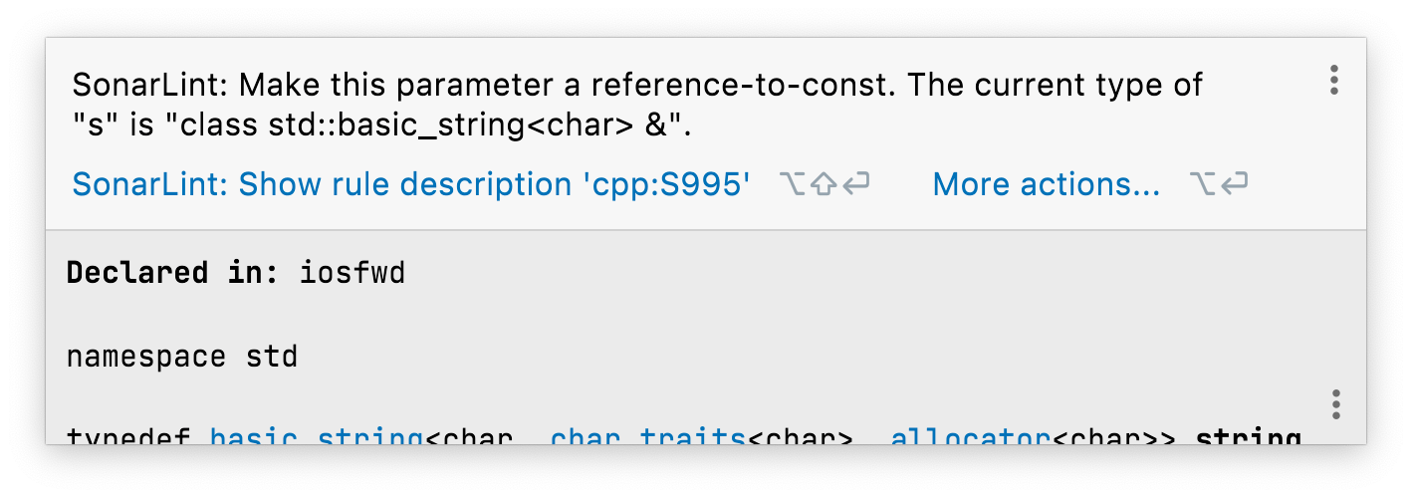Click the bold string type name
Screen dimensions: 1412x498
(1248, 438)
